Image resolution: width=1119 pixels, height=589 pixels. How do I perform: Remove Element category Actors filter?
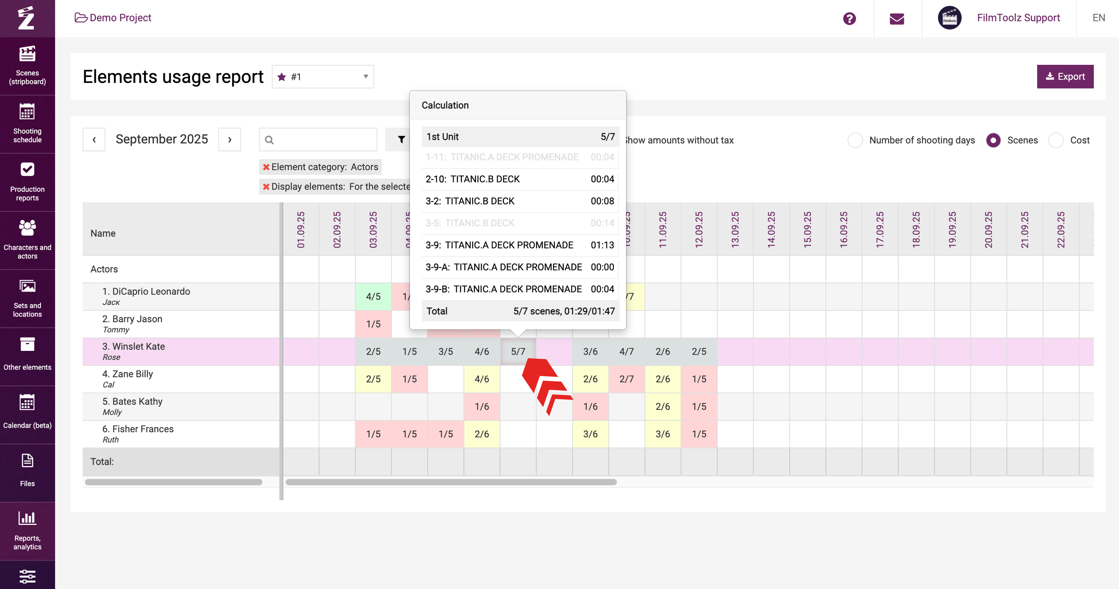coord(266,167)
